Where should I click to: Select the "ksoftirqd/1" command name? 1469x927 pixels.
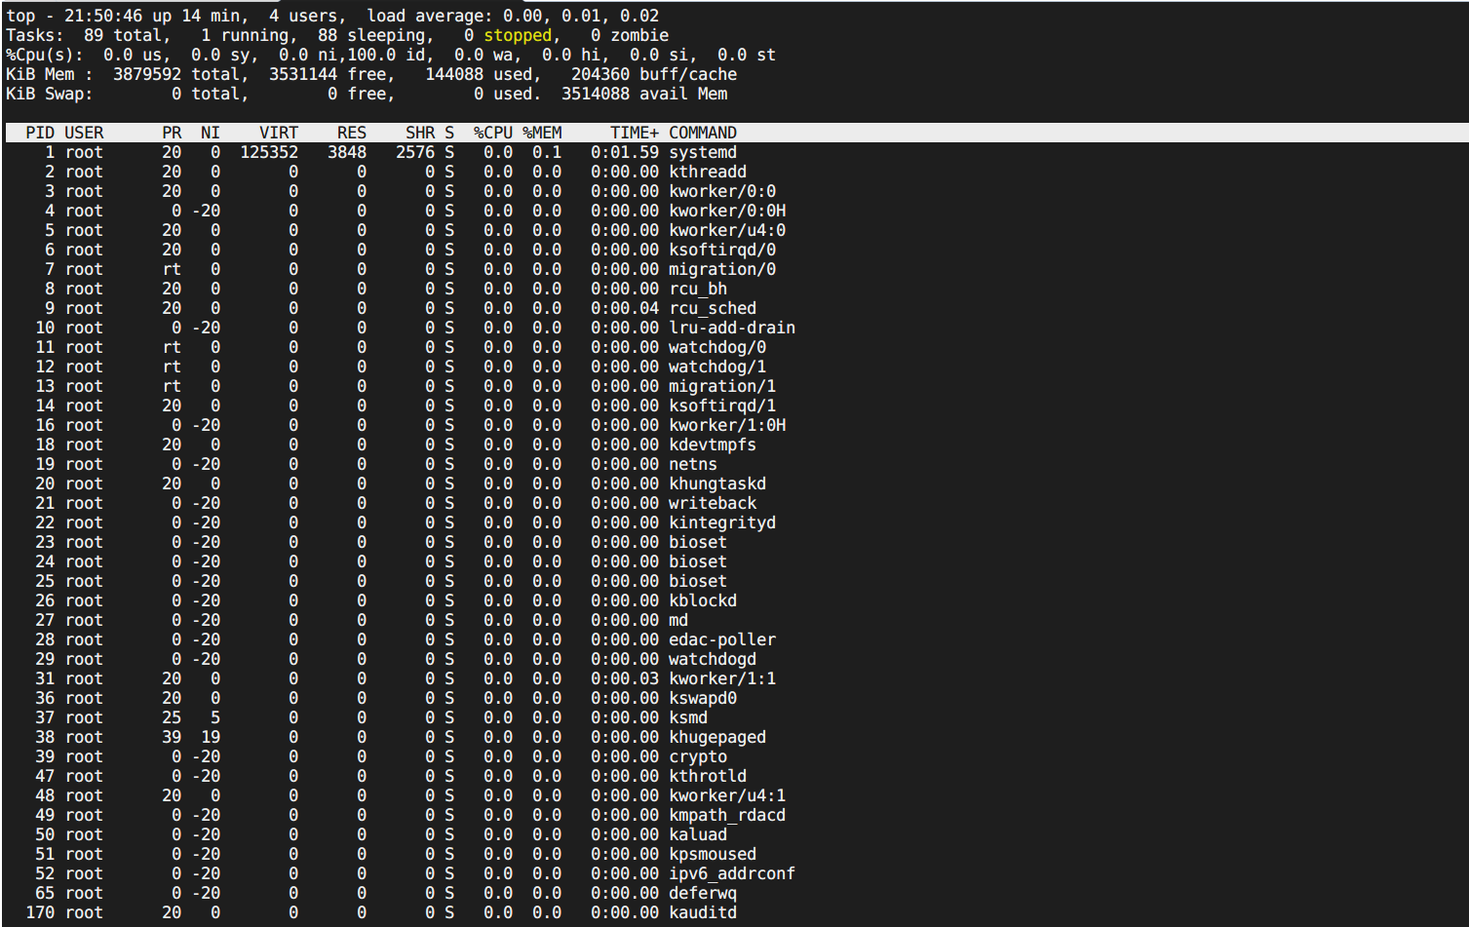722,406
